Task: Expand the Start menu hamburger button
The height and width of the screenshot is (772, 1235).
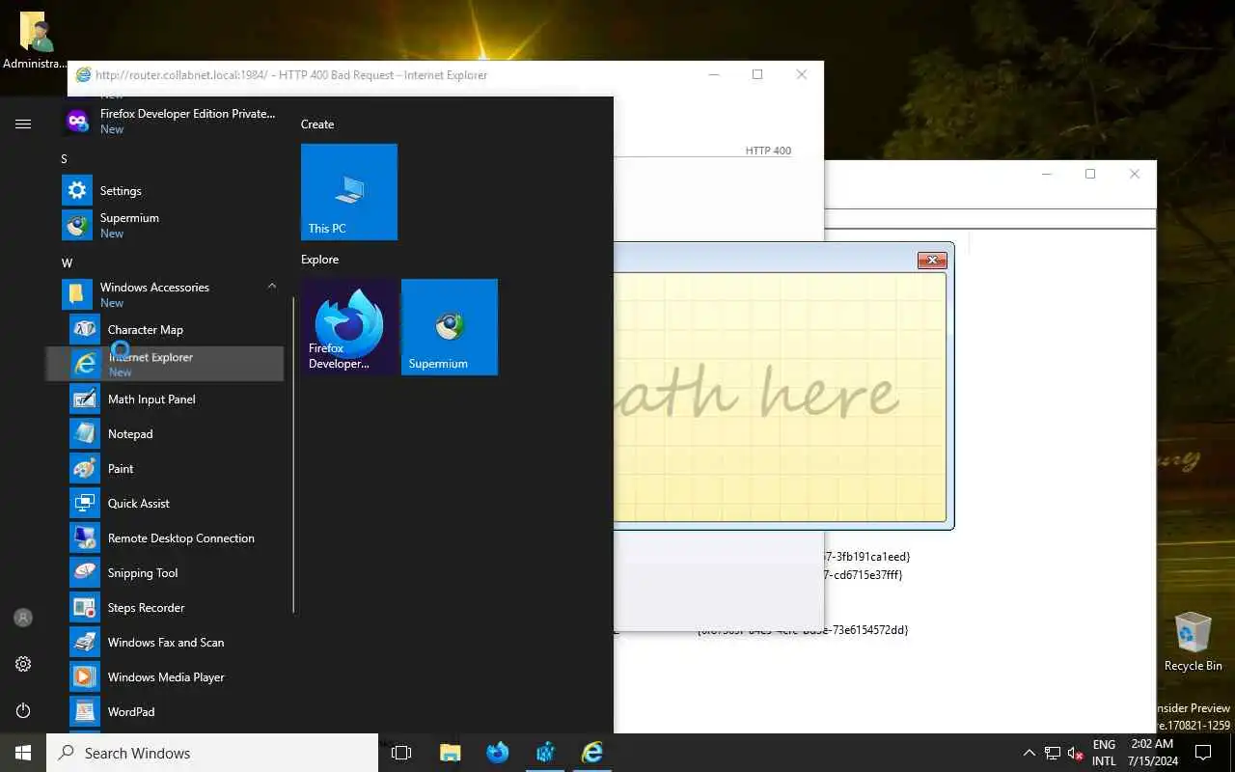Action: (x=23, y=124)
